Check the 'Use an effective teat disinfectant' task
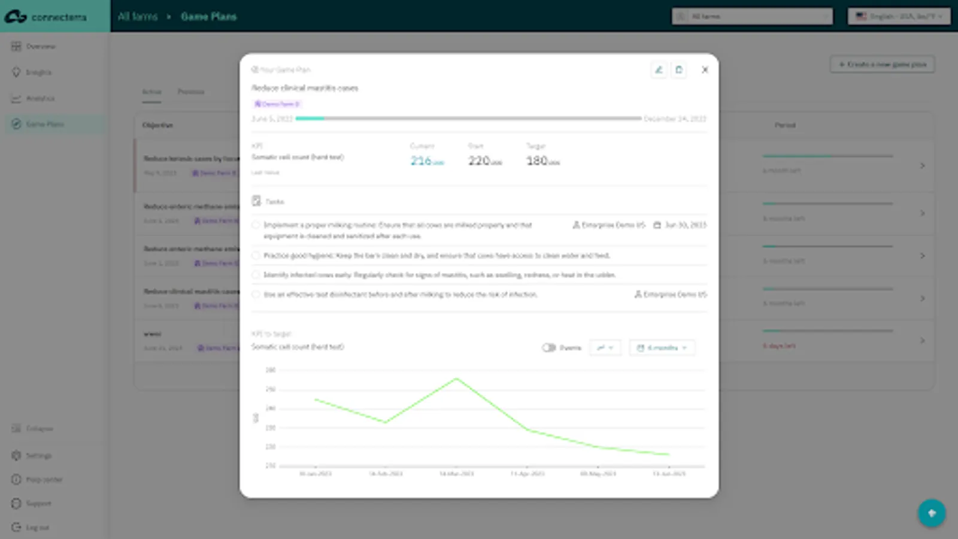This screenshot has height=539, width=958. pyautogui.click(x=256, y=294)
